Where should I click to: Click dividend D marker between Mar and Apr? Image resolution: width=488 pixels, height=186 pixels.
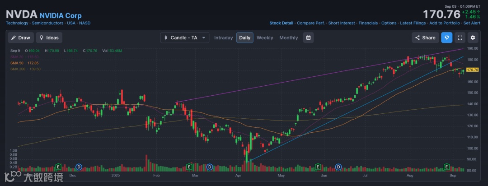coord(210,167)
